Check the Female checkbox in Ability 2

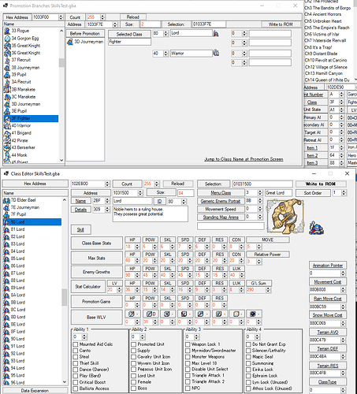(134, 382)
